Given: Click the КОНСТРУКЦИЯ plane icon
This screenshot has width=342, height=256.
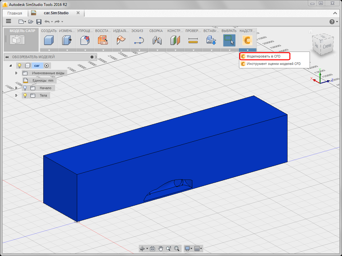Looking at the screenshot, I should [175, 40].
